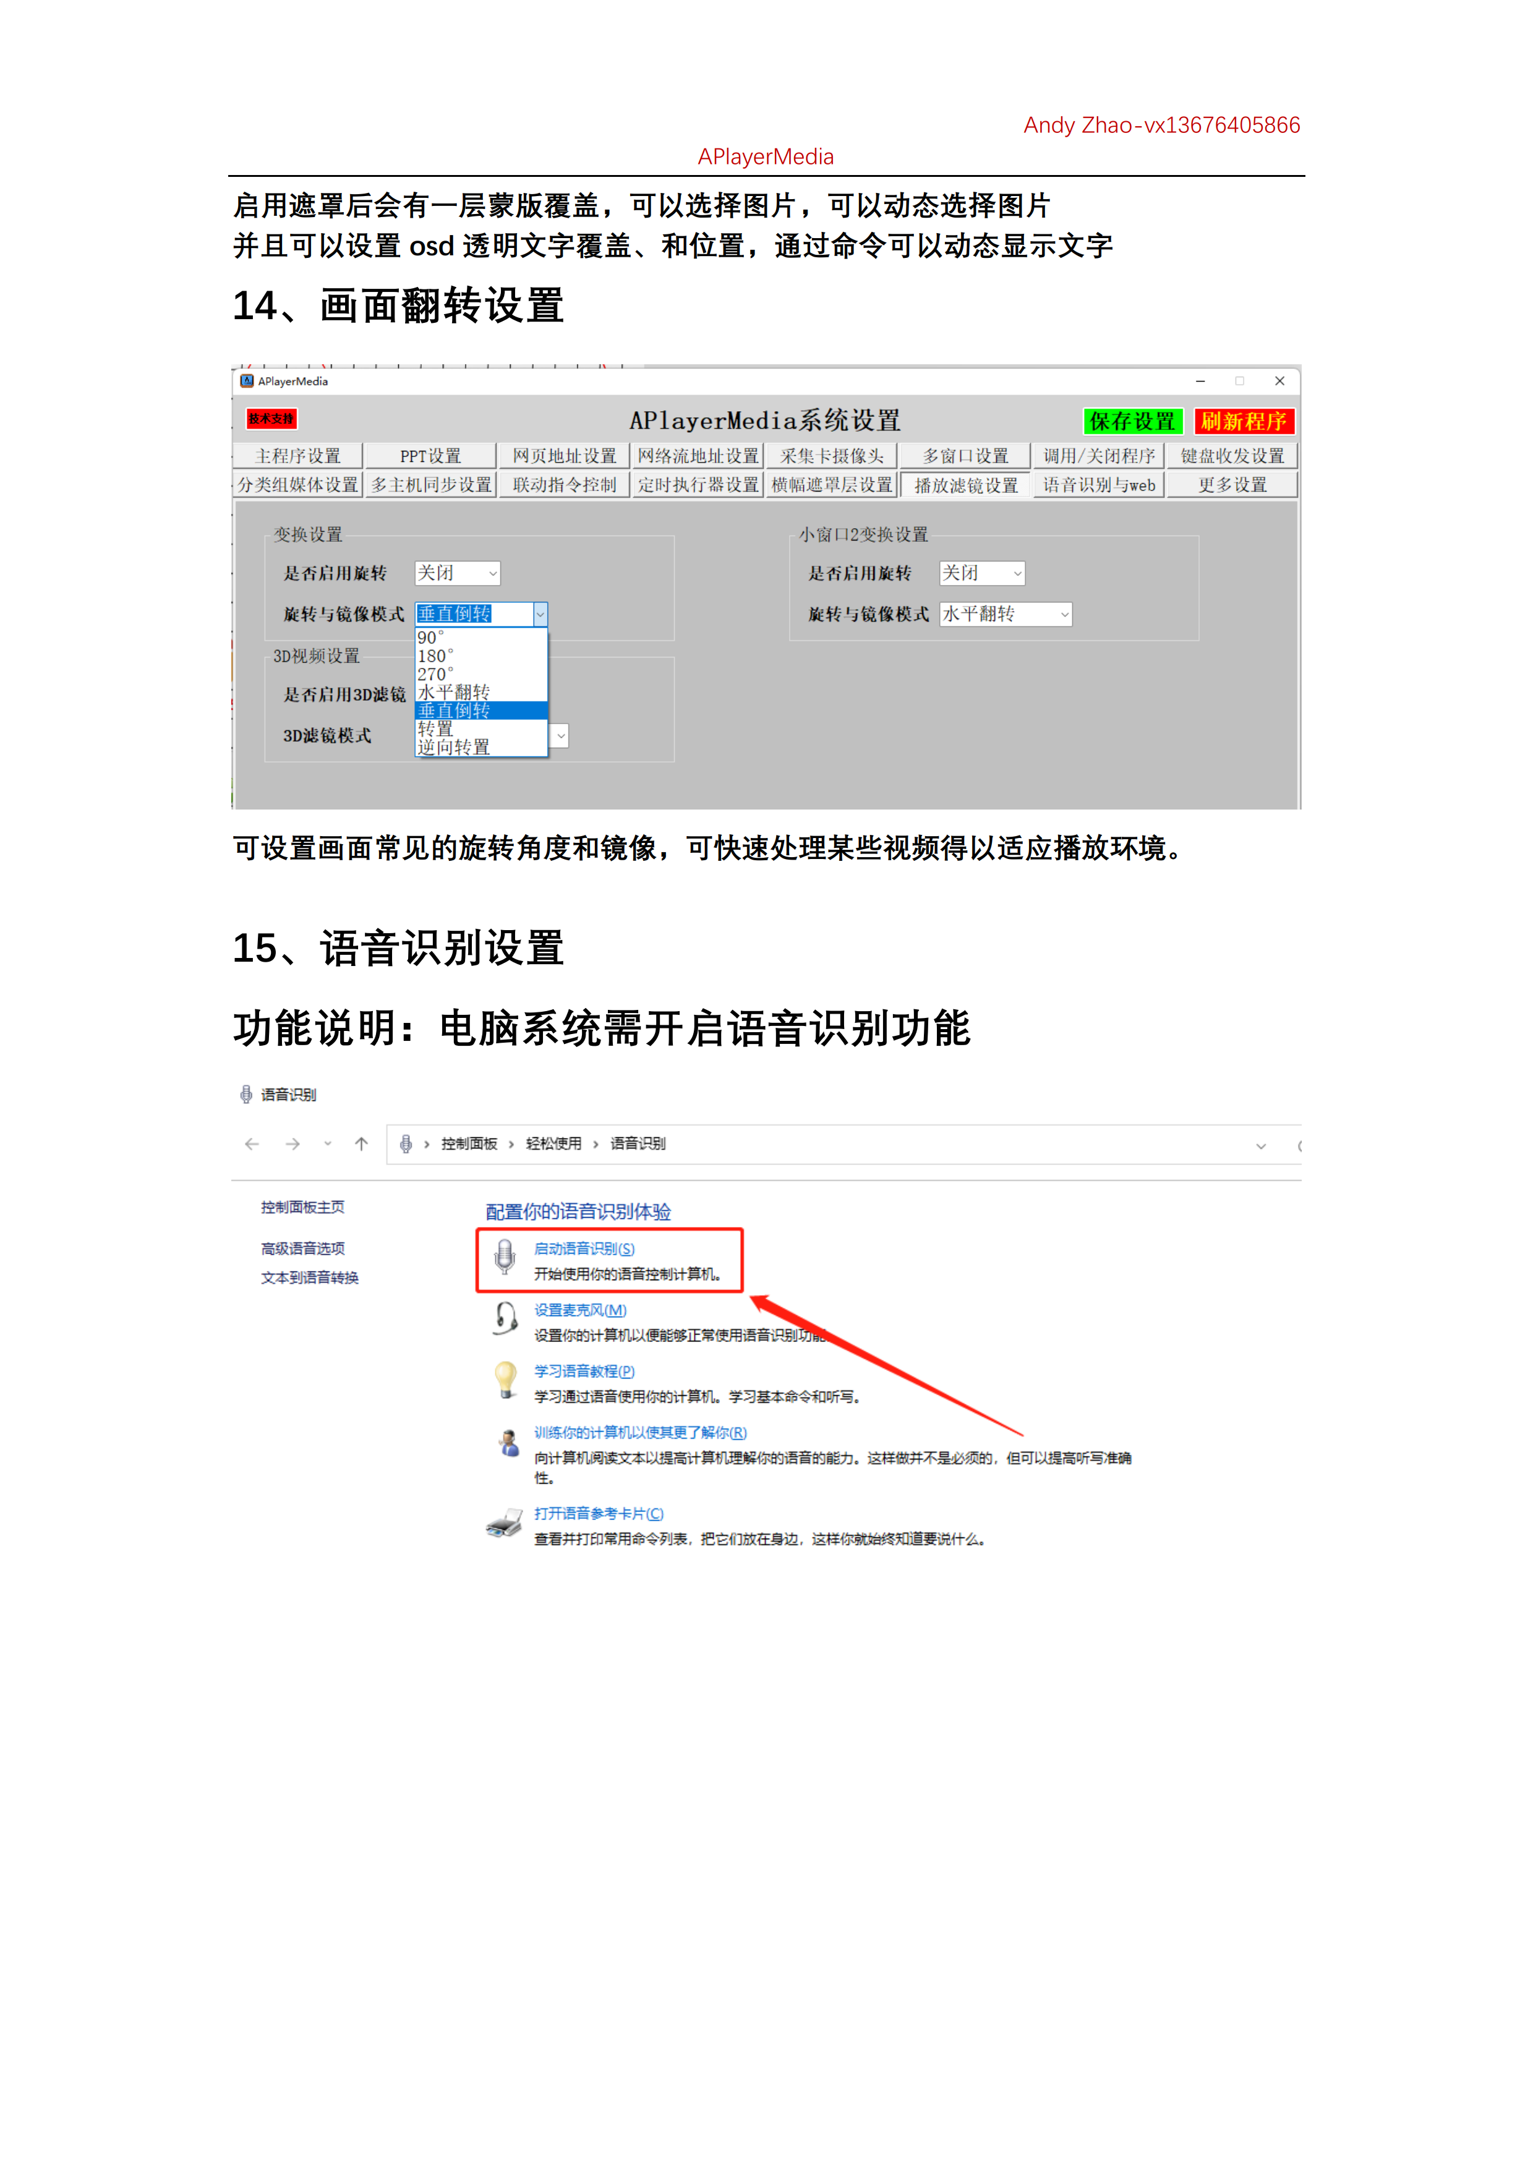Open 高级语音选项 sidebar link
1533x2167 pixels.
click(303, 1249)
